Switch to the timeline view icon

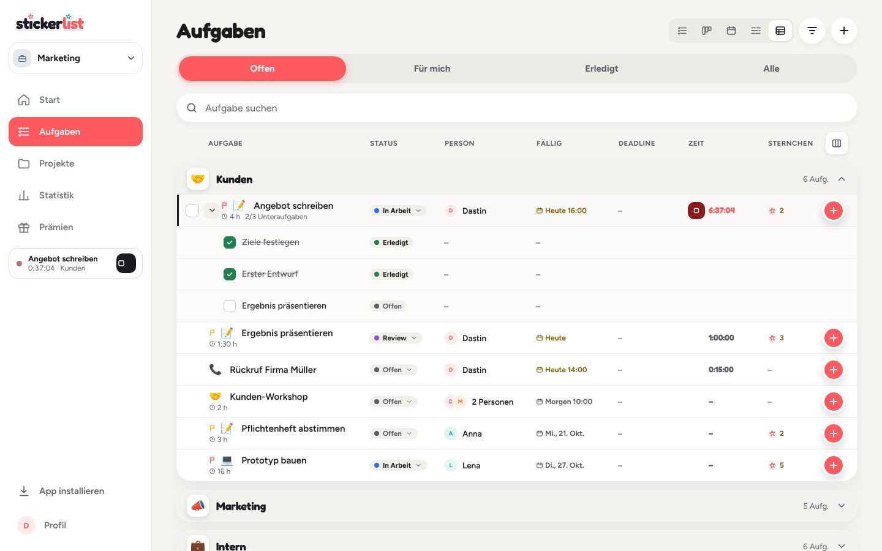(756, 31)
